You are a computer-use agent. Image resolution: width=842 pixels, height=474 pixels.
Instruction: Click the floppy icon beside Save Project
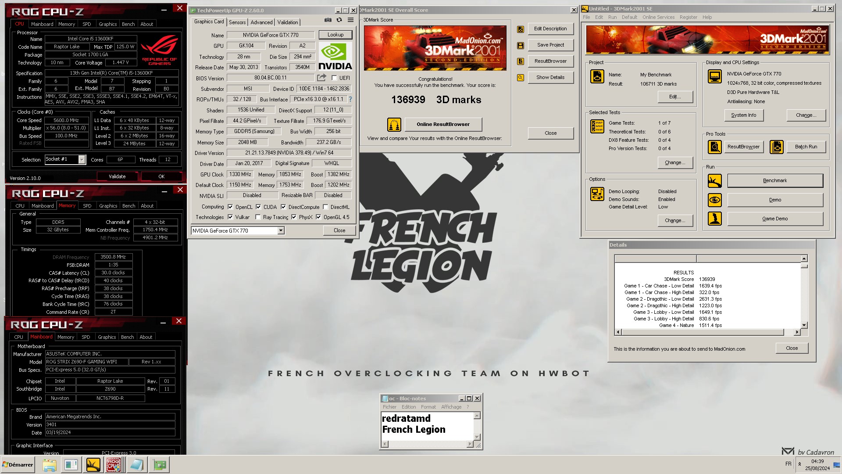point(521,45)
